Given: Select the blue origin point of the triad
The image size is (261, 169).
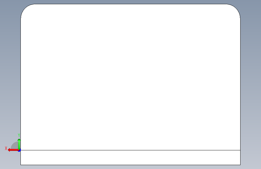Looking at the screenshot, I should pos(19,151).
